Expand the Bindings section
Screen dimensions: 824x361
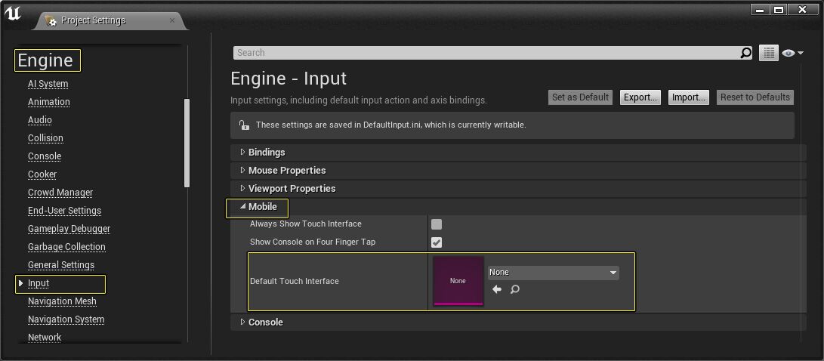(x=266, y=153)
